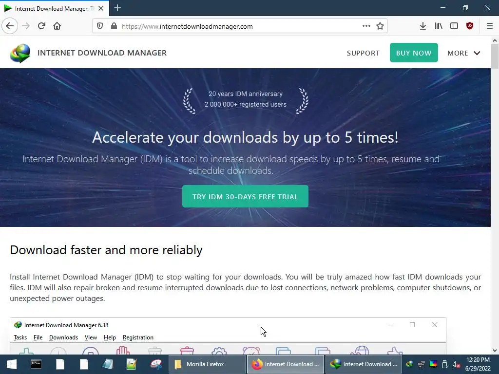This screenshot has width=499, height=374.
Task: Open the Firefox hamburger menu
Action: coord(490,26)
